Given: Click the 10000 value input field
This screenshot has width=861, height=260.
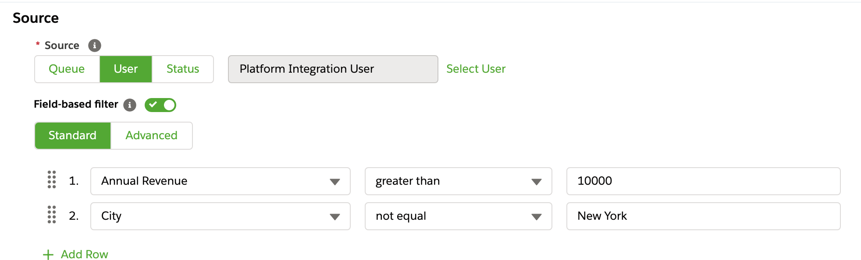Looking at the screenshot, I should click(x=704, y=181).
